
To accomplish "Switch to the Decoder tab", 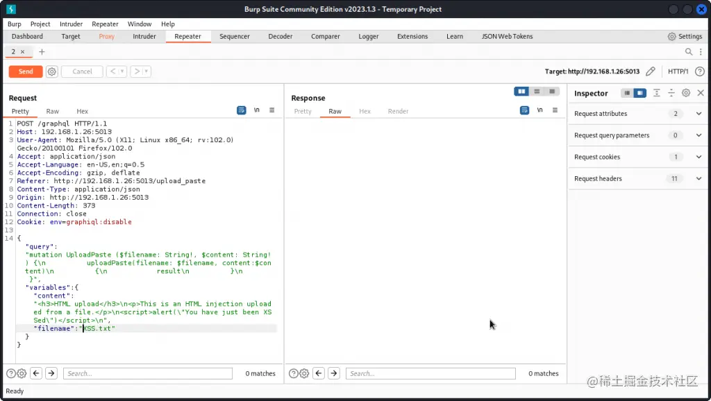I will coord(281,36).
